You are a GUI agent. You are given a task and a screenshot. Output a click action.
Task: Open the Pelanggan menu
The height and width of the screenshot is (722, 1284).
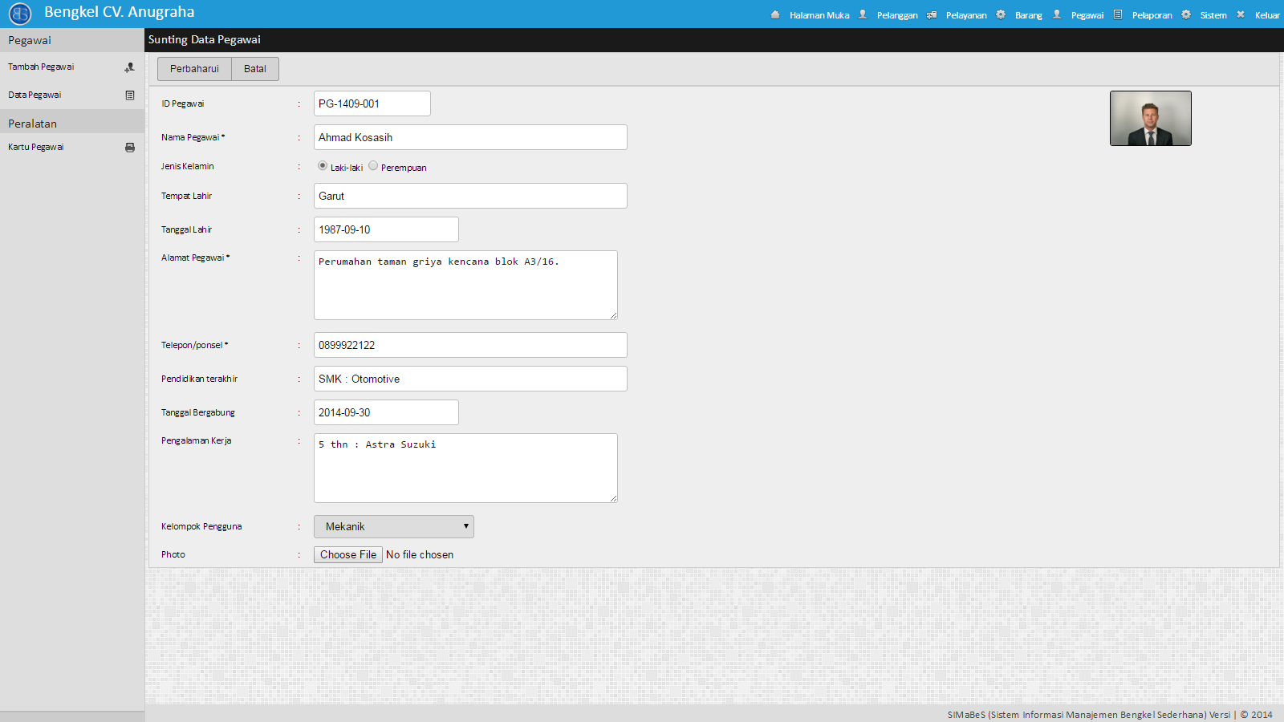[896, 15]
